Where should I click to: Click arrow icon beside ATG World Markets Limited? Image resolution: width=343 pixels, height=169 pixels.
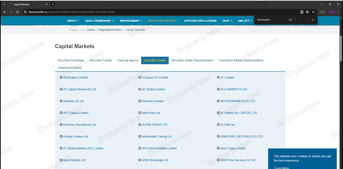tap(140, 148)
